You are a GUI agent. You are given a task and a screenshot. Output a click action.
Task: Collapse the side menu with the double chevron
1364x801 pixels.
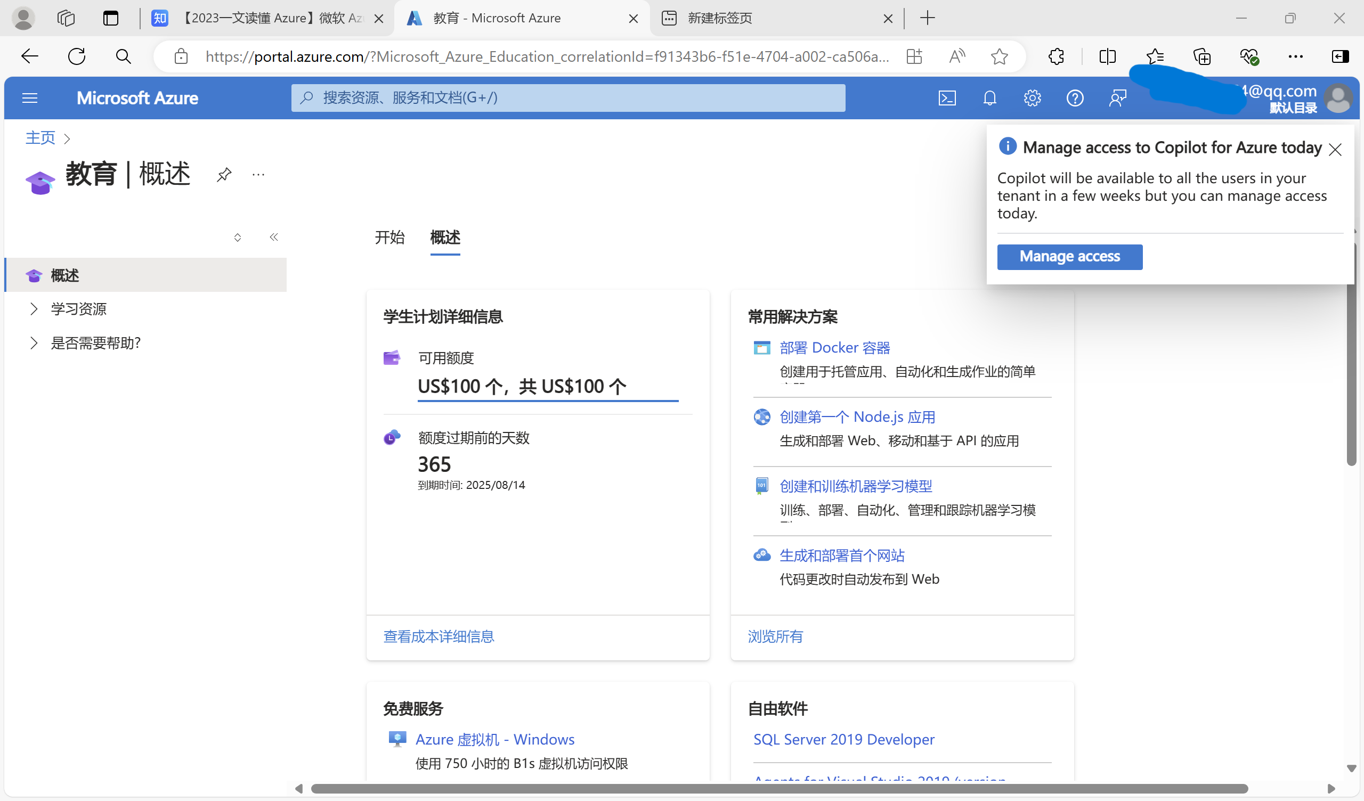coord(274,237)
